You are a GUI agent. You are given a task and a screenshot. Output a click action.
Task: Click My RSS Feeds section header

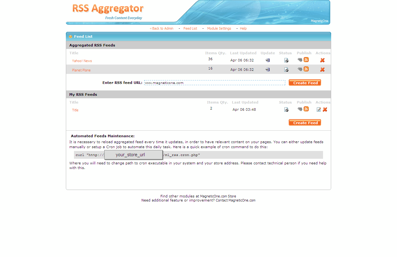(83, 95)
